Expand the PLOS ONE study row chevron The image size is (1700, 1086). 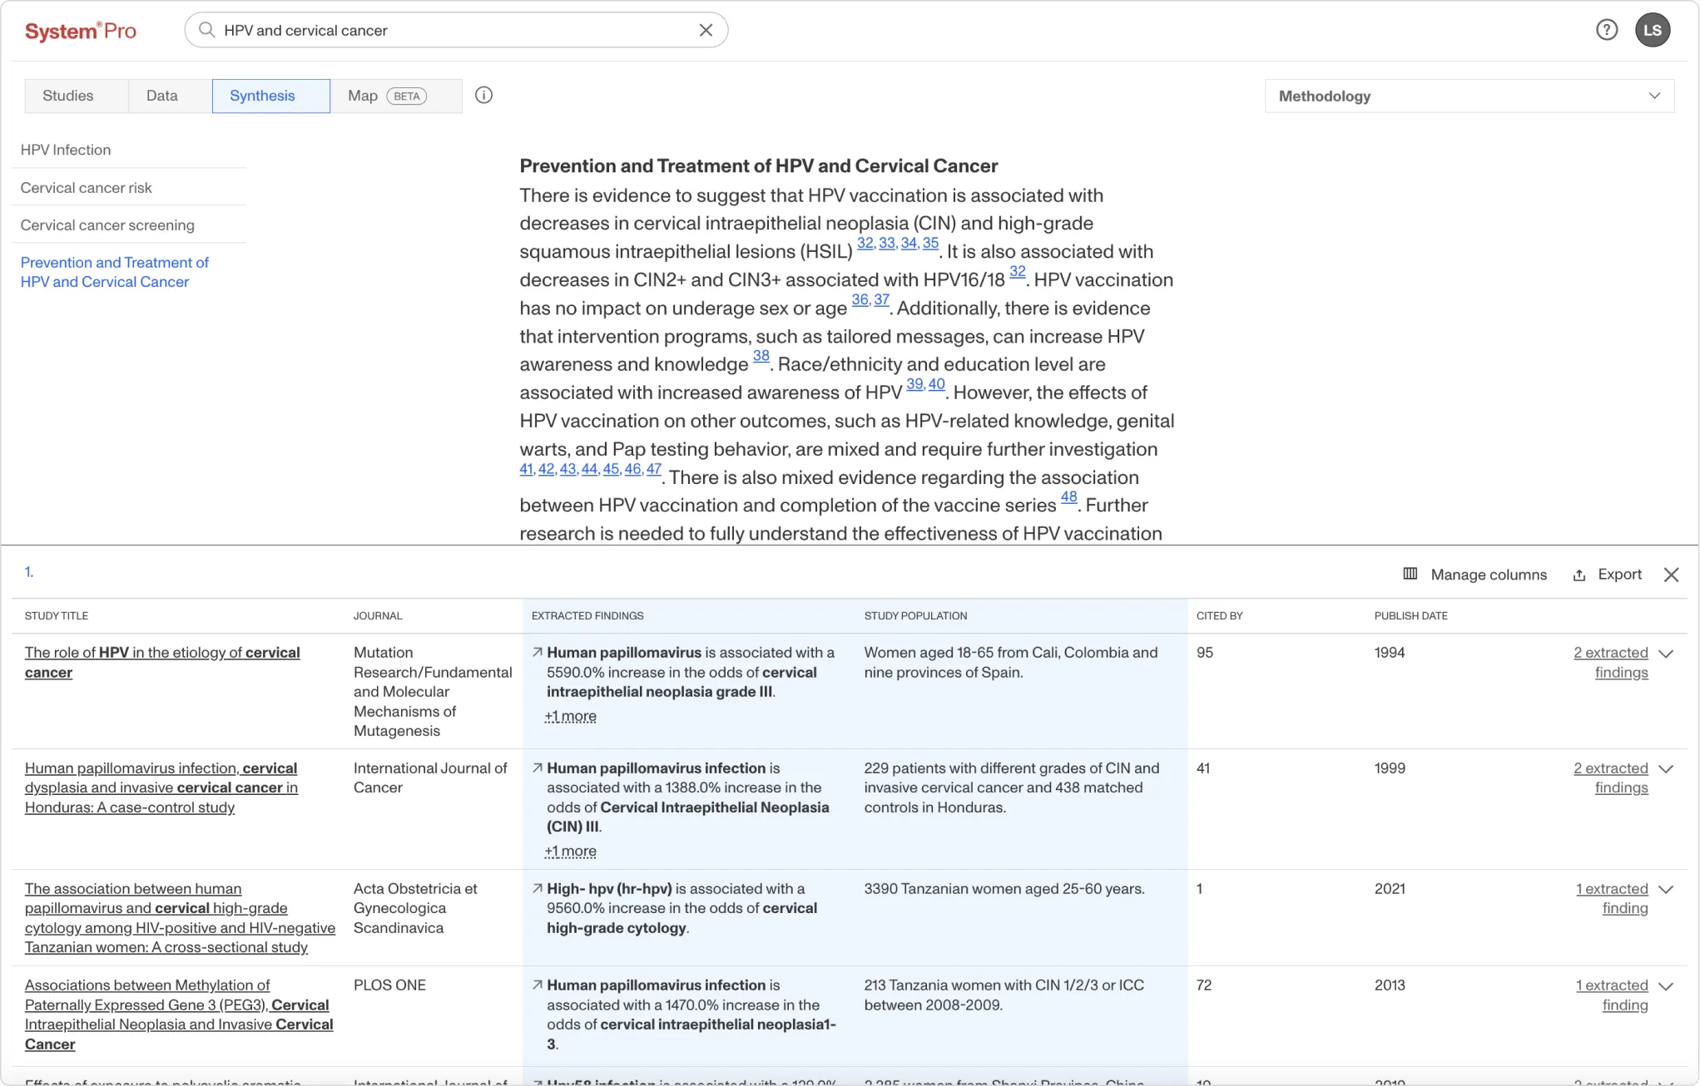click(x=1666, y=986)
